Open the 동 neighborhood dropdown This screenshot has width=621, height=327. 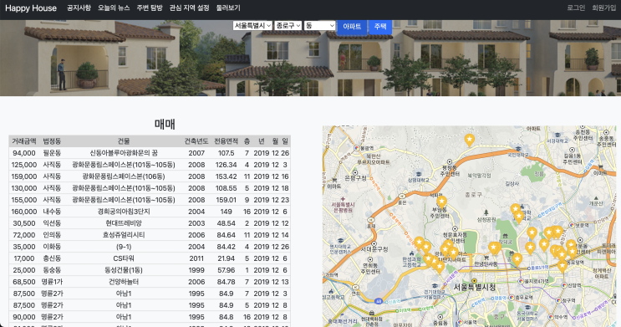point(320,25)
